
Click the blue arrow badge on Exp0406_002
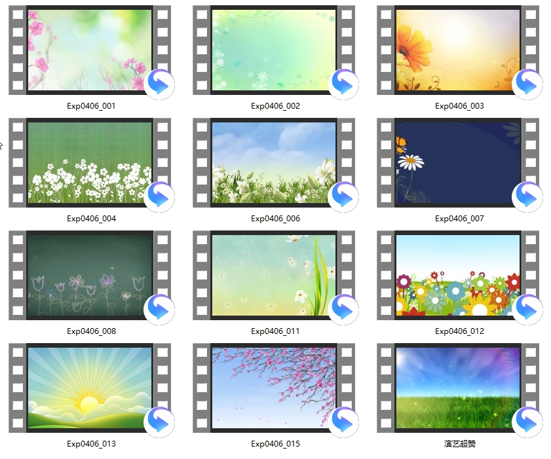click(343, 84)
